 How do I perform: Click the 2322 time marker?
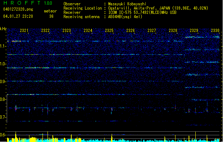pyautogui.click(x=45, y=31)
